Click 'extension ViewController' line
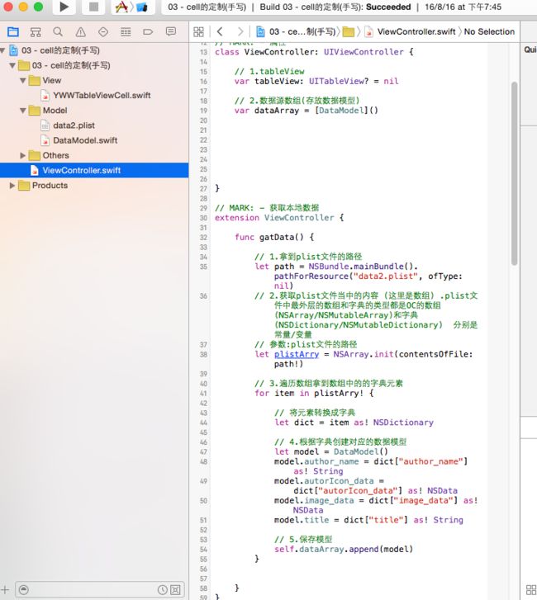 (279, 218)
